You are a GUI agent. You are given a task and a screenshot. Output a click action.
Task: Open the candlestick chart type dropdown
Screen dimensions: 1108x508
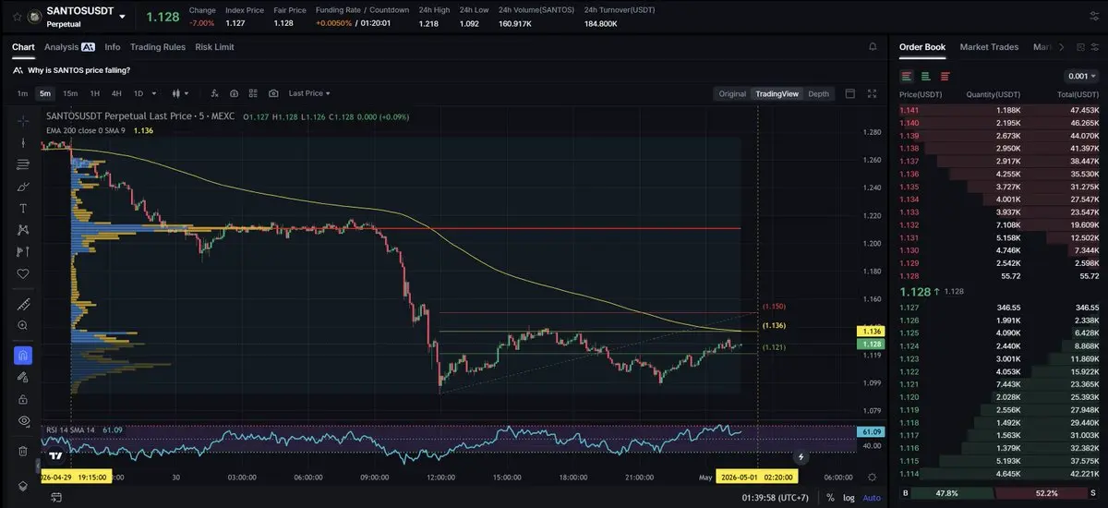click(x=180, y=93)
